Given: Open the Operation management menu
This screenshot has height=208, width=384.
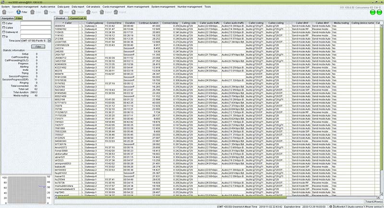Looking at the screenshot, I should (x=25, y=7).
